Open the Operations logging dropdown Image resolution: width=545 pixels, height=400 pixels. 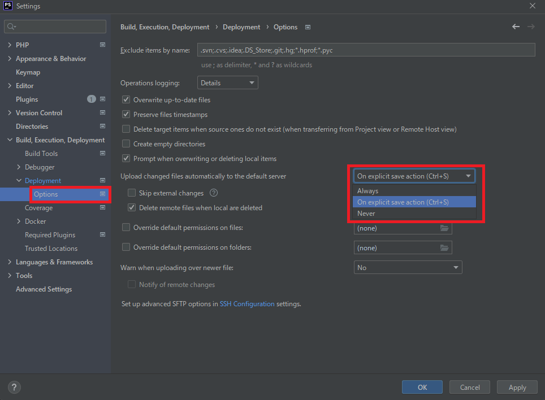coord(228,83)
